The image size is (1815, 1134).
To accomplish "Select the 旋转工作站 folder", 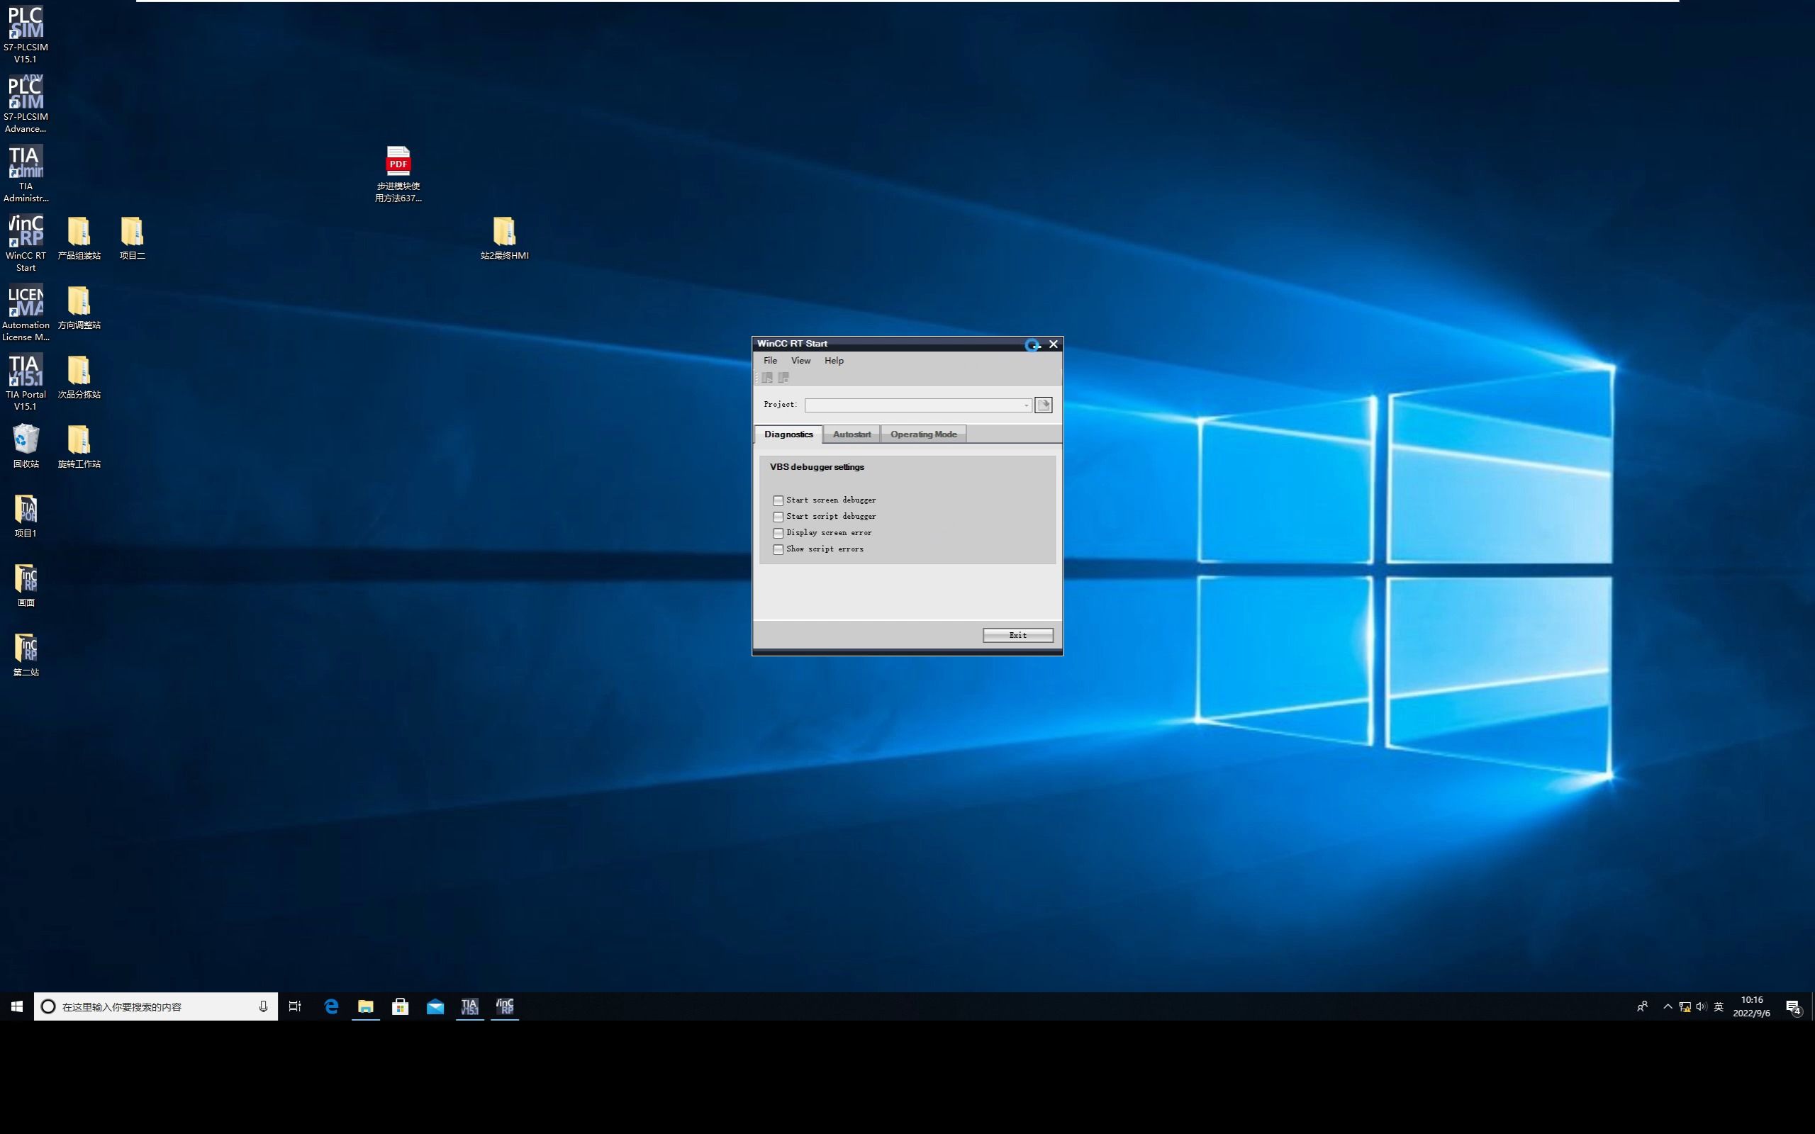I will point(79,447).
